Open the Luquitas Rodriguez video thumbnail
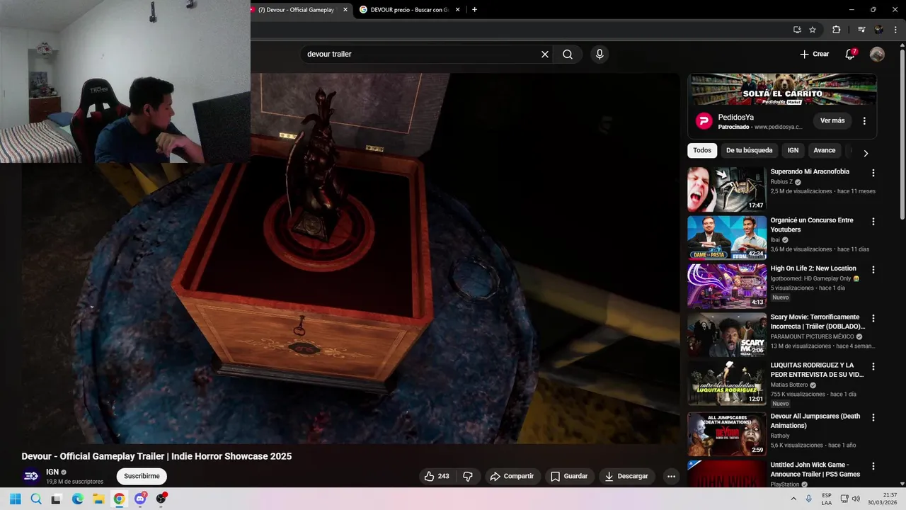906x510 pixels. 727,383
